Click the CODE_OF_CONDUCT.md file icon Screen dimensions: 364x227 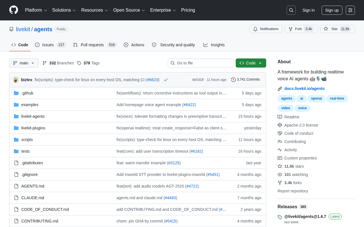click(x=16, y=209)
